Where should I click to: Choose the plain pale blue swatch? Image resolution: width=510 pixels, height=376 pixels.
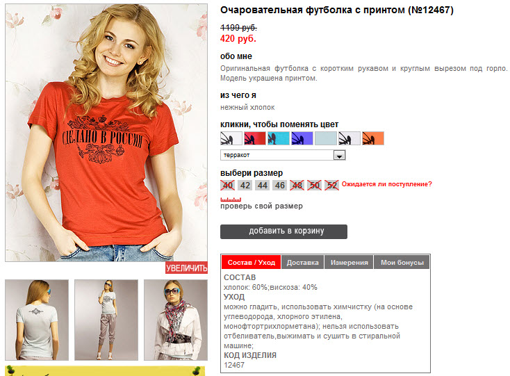[x=326, y=138]
